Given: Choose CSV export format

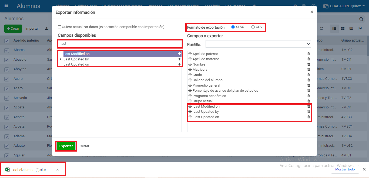Looking at the screenshot, I should 253,27.
